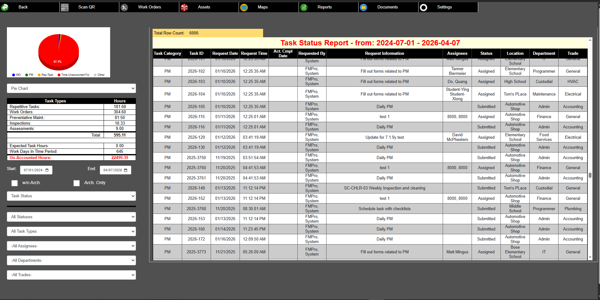
Task: Expand the All Statuses filter dropdown
Action: coord(71,217)
